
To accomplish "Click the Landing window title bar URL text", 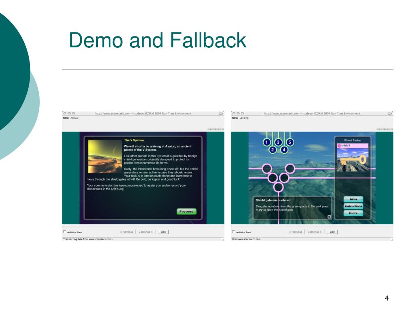I will (x=312, y=113).
